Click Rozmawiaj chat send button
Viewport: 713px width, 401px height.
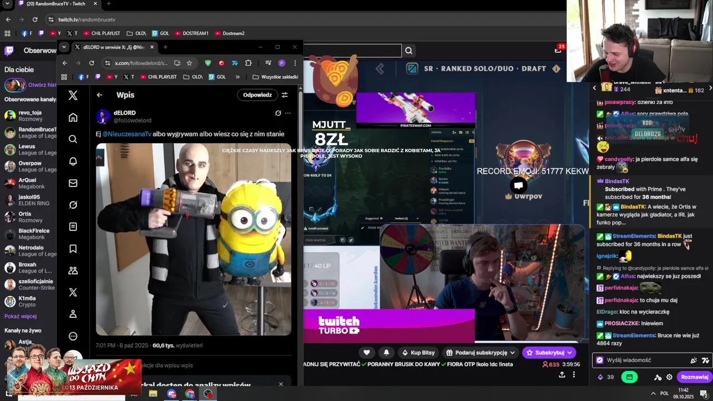click(694, 377)
